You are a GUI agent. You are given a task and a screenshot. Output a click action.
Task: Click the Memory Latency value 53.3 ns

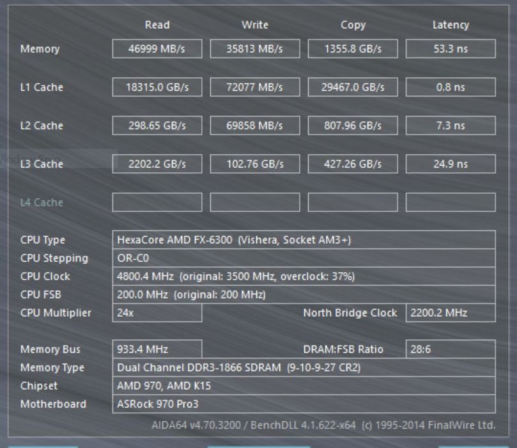451,49
